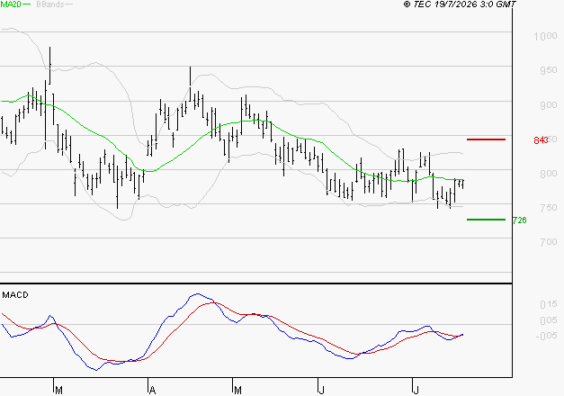Click the red 843 resistance label
The image size is (564, 396).
541,140
